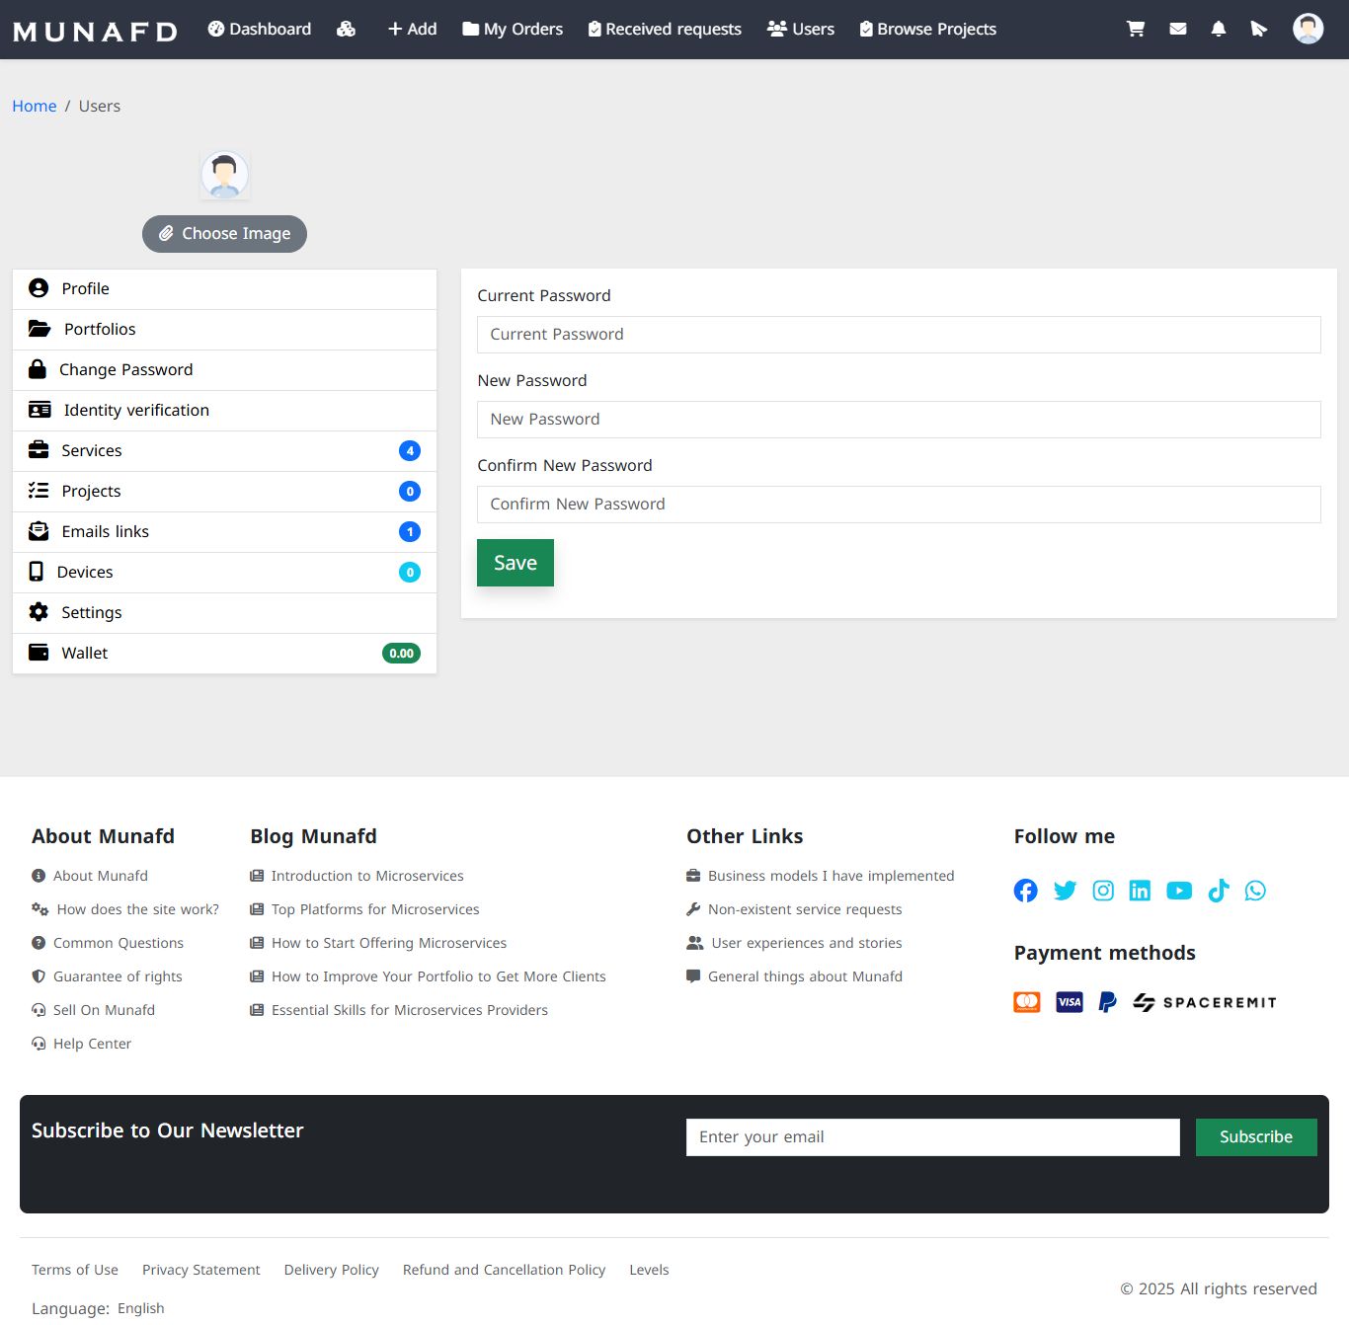Open the LinkedIn social icon
The width and height of the screenshot is (1349, 1325).
pos(1140,891)
